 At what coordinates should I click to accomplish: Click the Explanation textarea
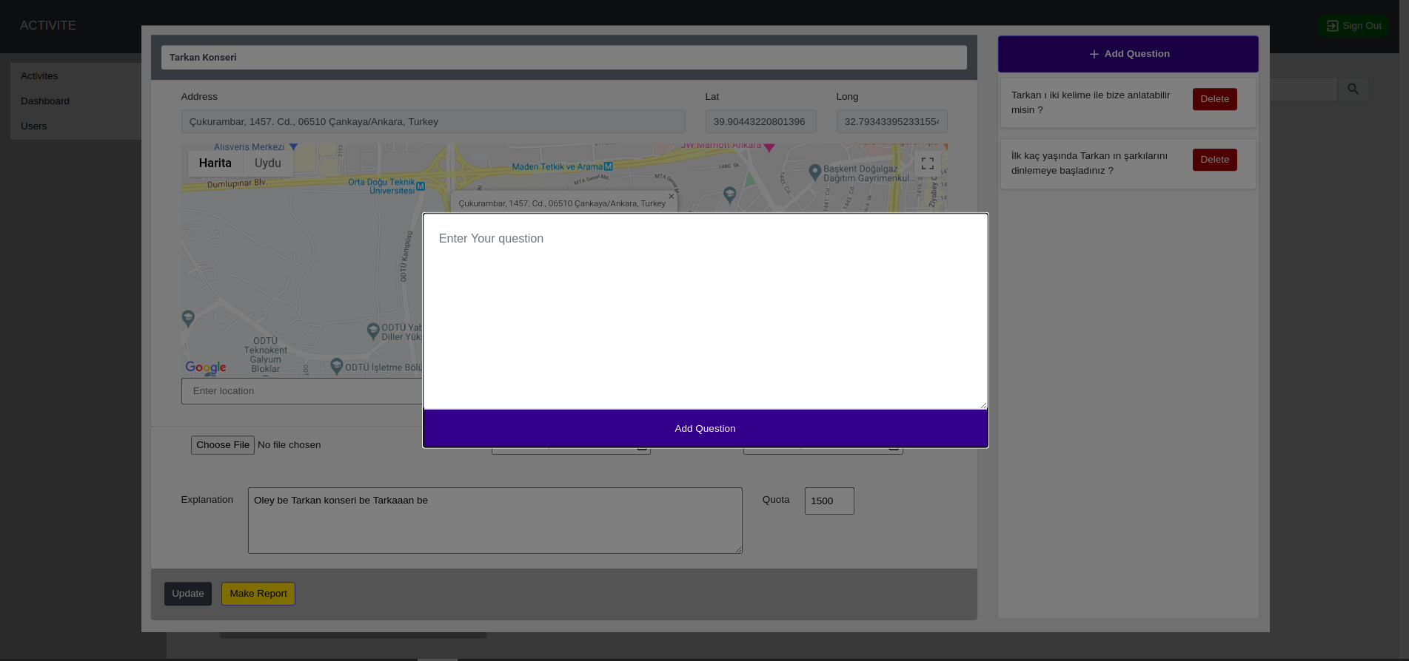pyautogui.click(x=495, y=521)
